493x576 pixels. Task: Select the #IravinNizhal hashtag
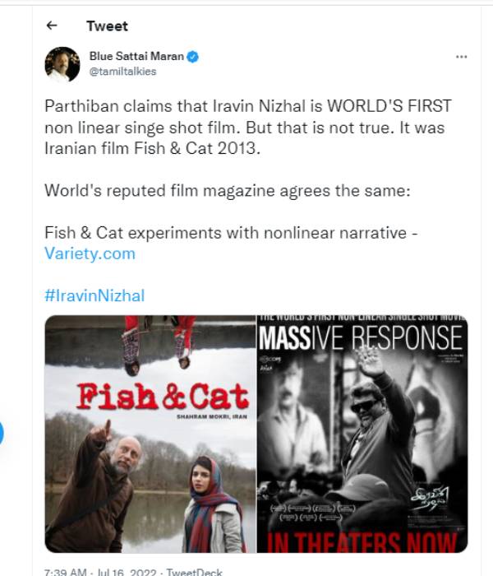tap(94, 295)
